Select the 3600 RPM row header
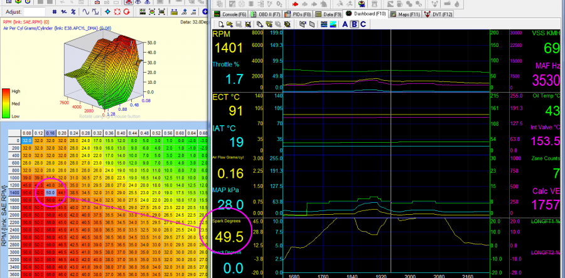The width and height of the screenshot is (565, 278). point(14,274)
